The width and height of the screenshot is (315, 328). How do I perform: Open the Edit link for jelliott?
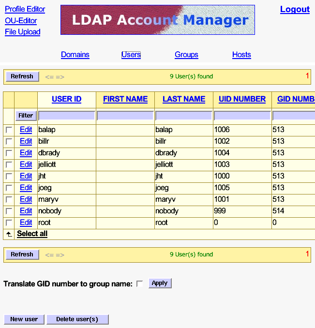click(x=26, y=164)
